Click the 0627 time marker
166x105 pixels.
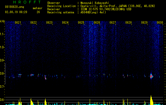[113, 23]
